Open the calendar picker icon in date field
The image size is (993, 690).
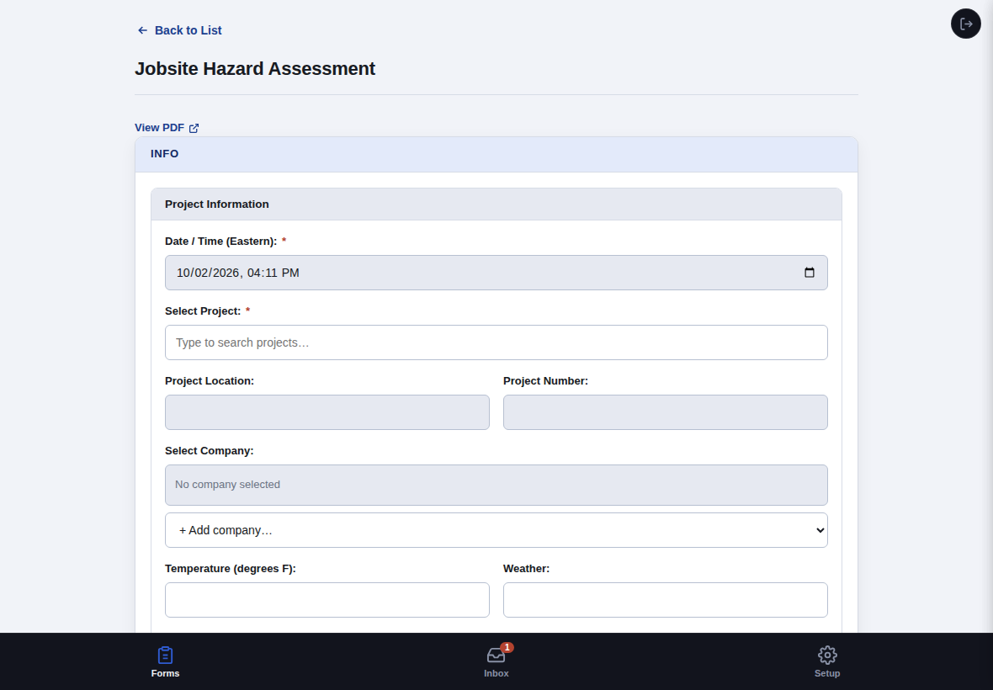pos(810,272)
